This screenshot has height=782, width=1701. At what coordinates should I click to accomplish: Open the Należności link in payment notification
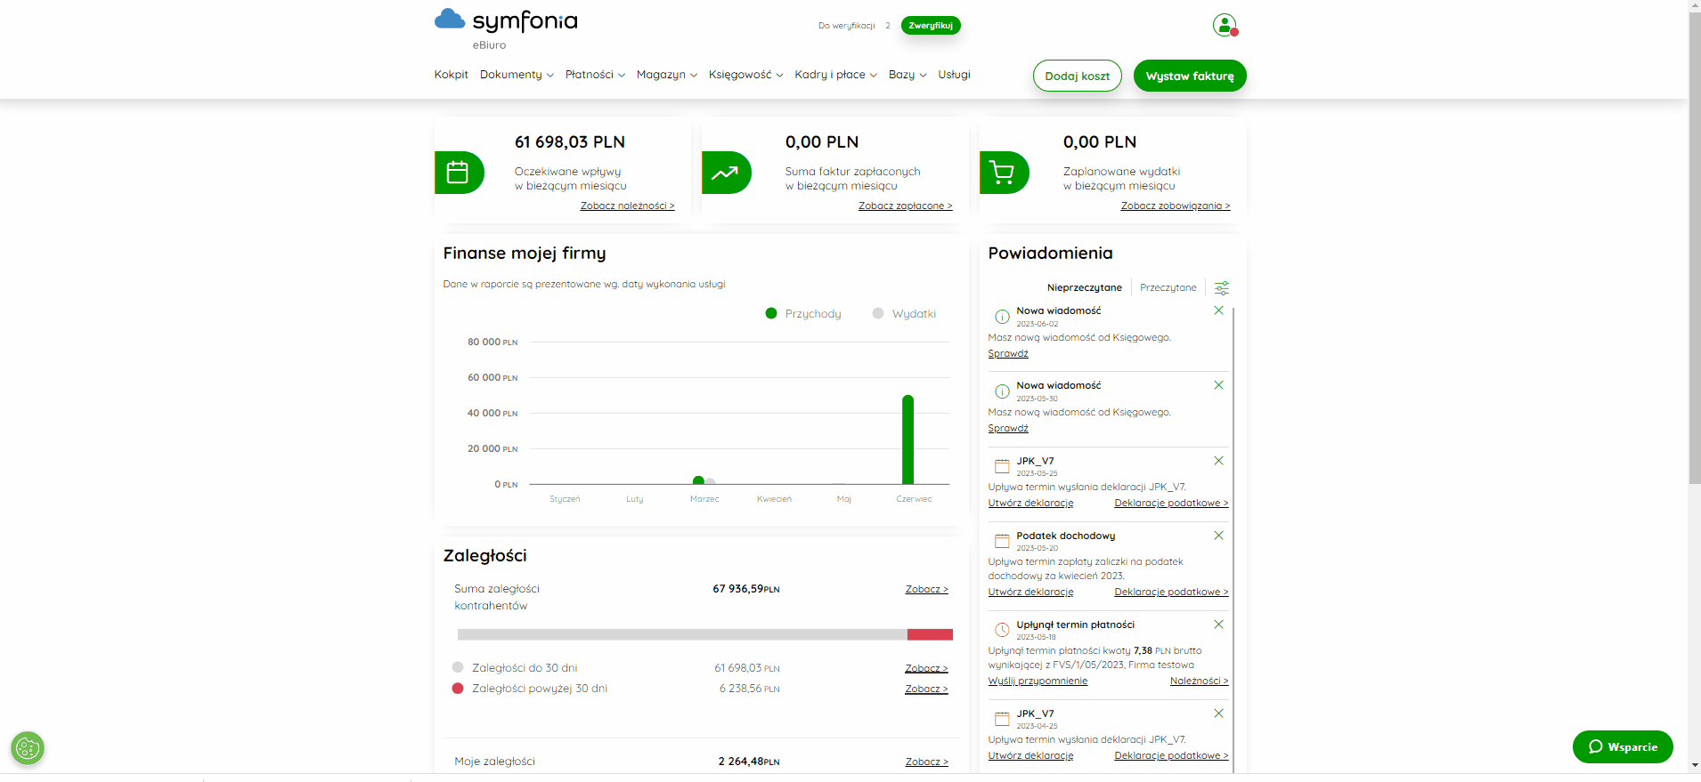[x=1200, y=681]
